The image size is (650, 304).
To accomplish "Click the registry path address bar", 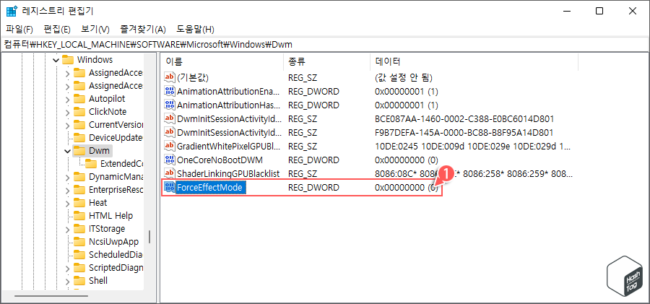I will coord(325,44).
